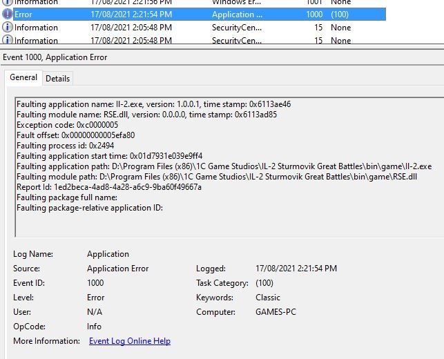
Task: Open Event Log Online Help link
Action: (x=130, y=341)
